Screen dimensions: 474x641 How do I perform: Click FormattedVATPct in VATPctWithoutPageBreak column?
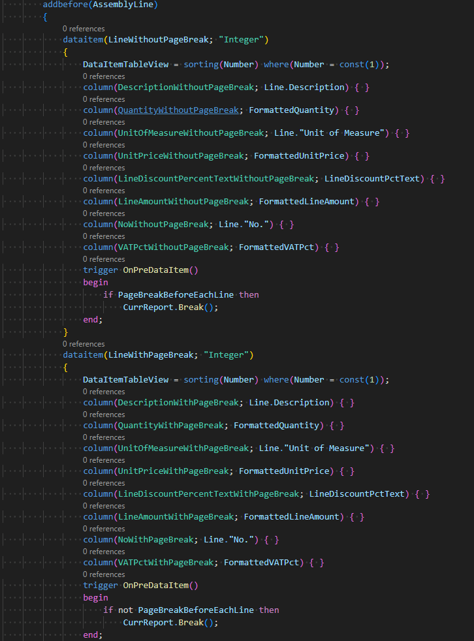[x=277, y=247]
